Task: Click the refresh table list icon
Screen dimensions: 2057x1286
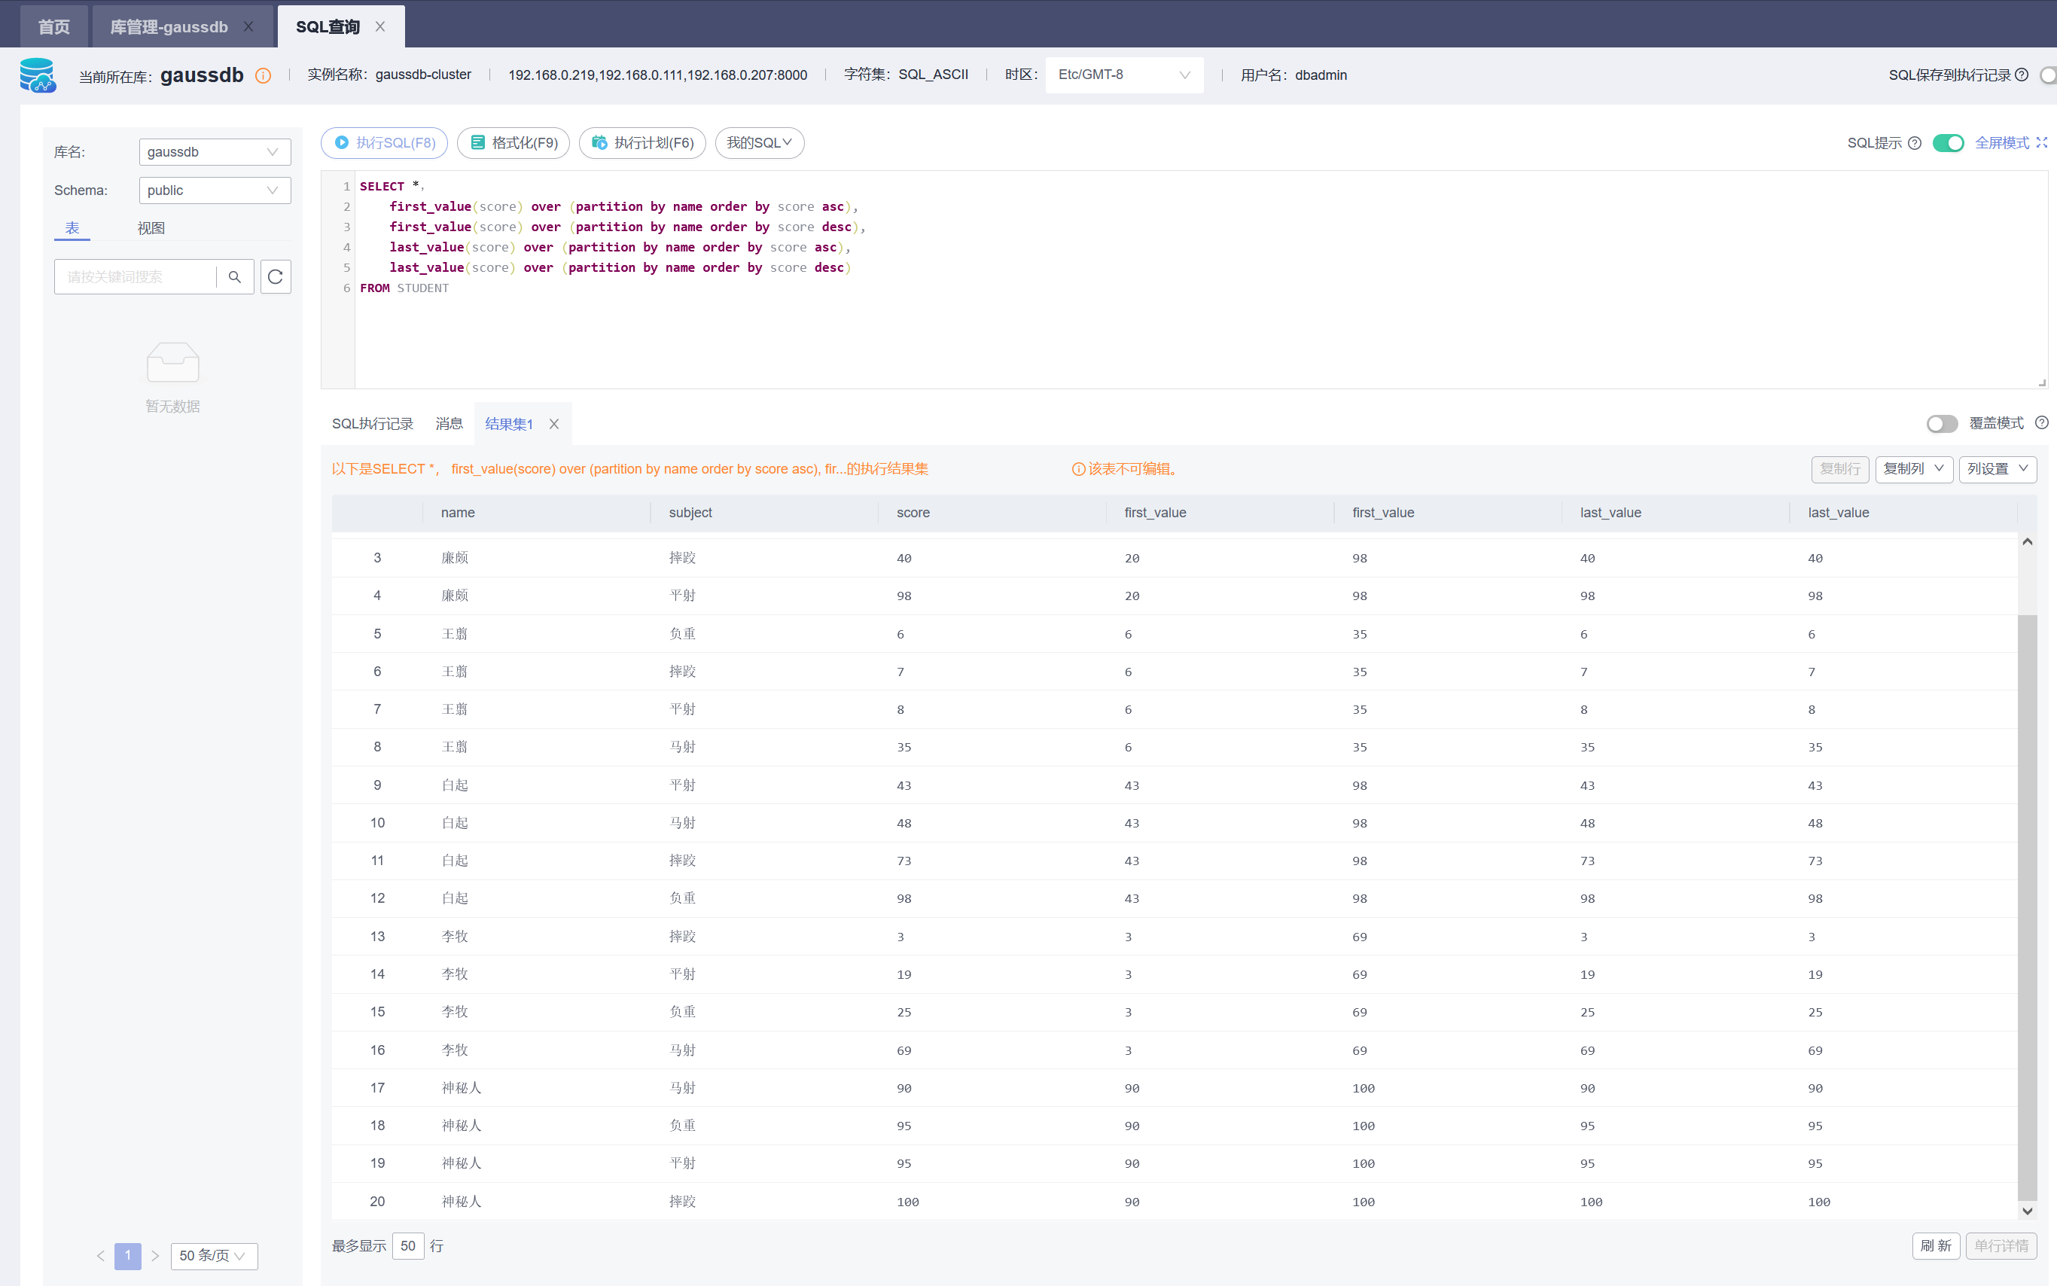Action: coord(276,277)
